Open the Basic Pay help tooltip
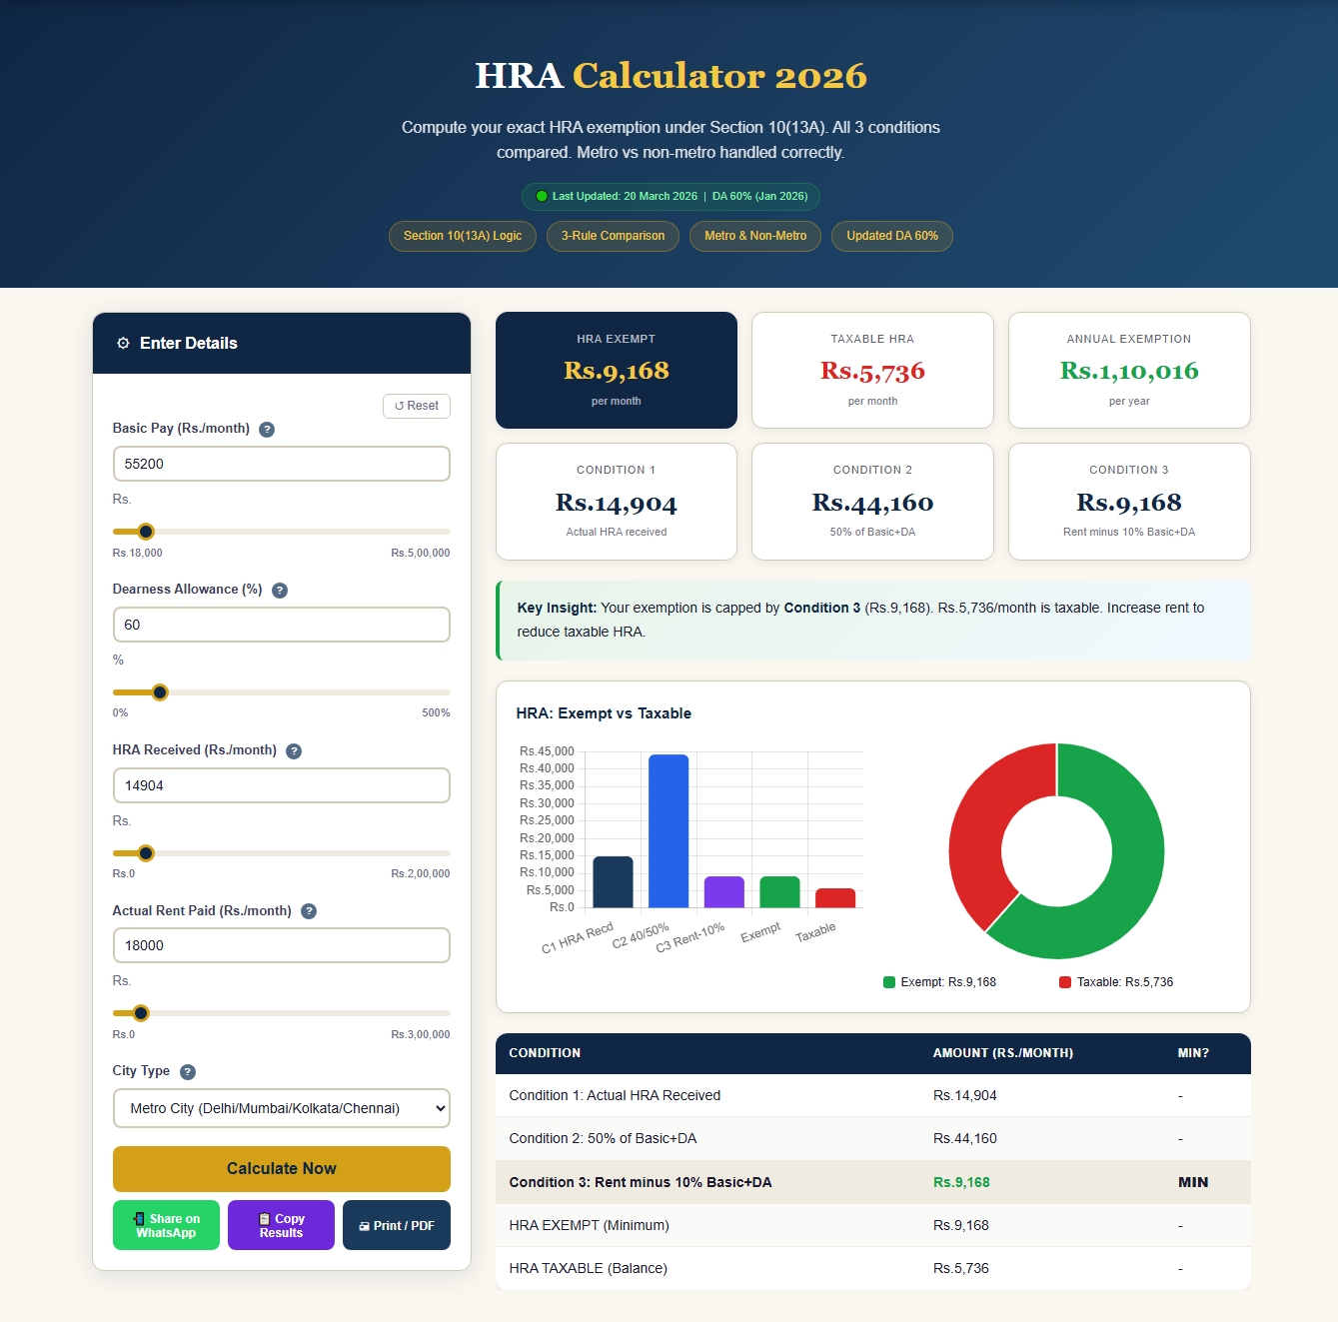1338x1322 pixels. pyautogui.click(x=267, y=429)
